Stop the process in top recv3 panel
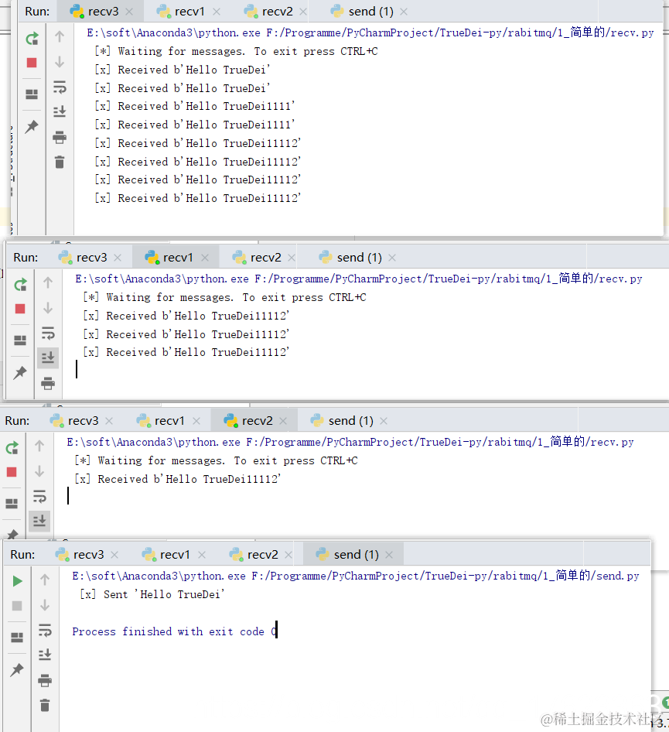669x732 pixels. 32,63
